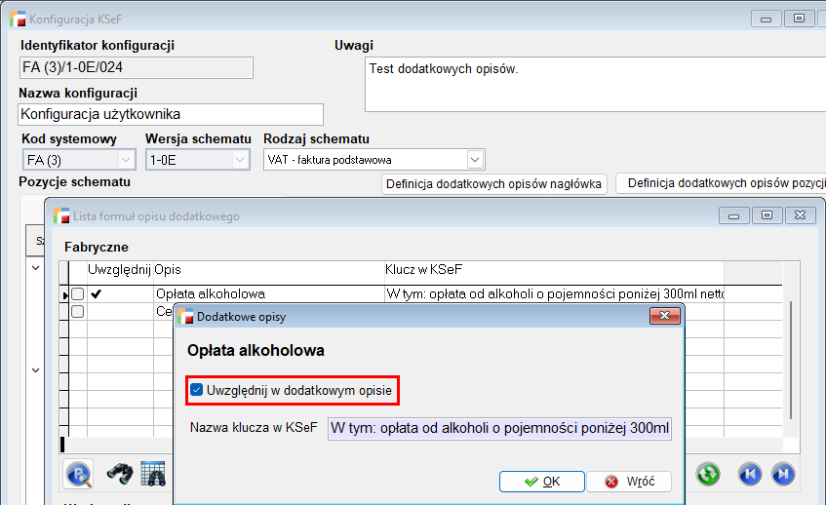Click the Konfiguracja KSeF window icon
The image size is (826, 505).
17,19
